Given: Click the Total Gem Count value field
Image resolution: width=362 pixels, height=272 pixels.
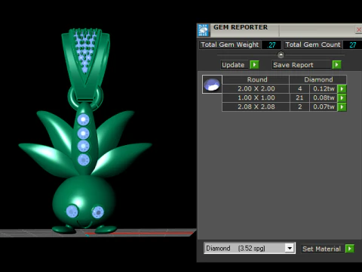Looking at the screenshot, I should (x=352, y=45).
